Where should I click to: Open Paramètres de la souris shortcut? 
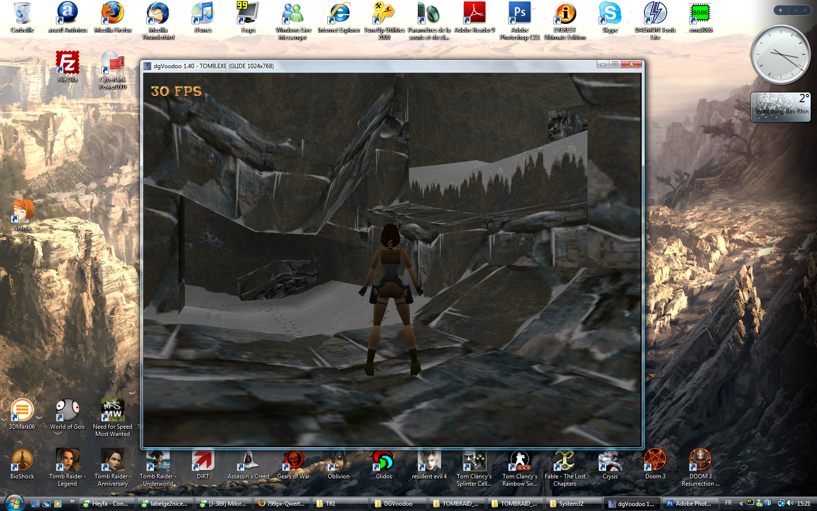(429, 20)
